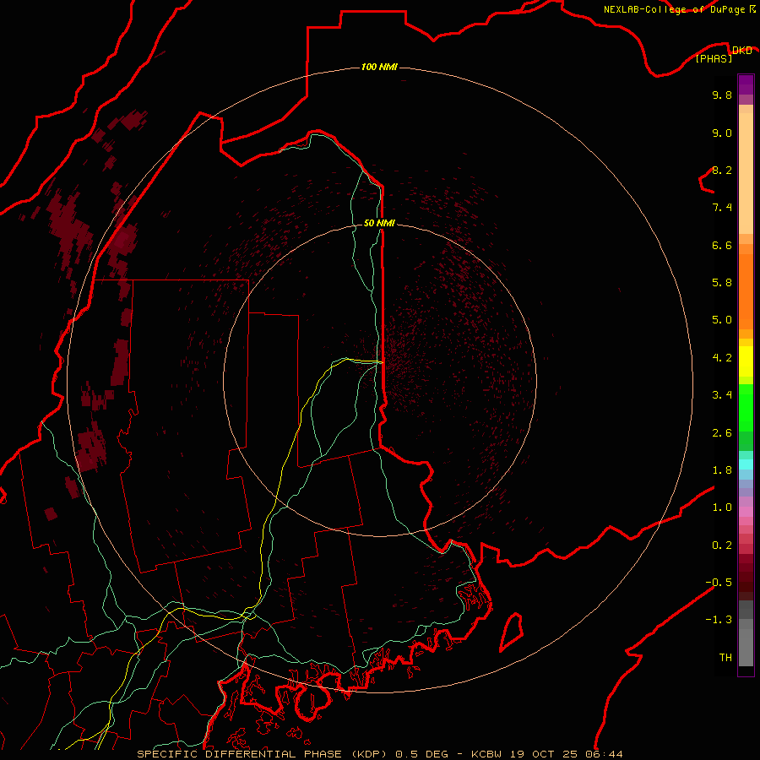Viewport: 760px width, 760px height.
Task: Click the KCBW station identifier
Action: click(486, 754)
